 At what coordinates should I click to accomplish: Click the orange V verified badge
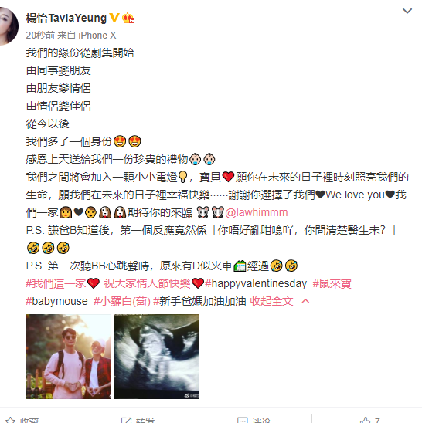pyautogui.click(x=114, y=18)
